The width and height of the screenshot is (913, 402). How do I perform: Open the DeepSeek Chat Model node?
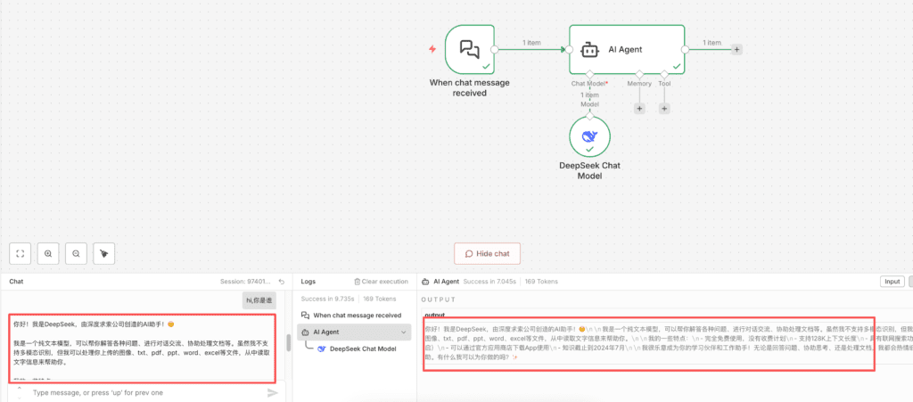(588, 136)
